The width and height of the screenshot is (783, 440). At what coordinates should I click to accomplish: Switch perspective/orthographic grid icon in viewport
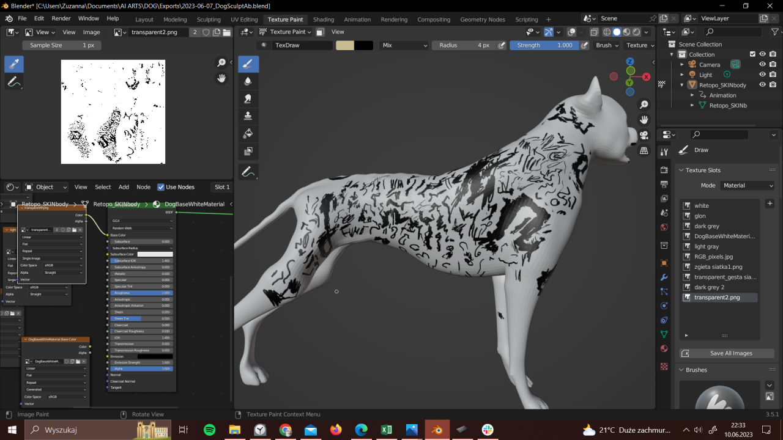coord(644,150)
